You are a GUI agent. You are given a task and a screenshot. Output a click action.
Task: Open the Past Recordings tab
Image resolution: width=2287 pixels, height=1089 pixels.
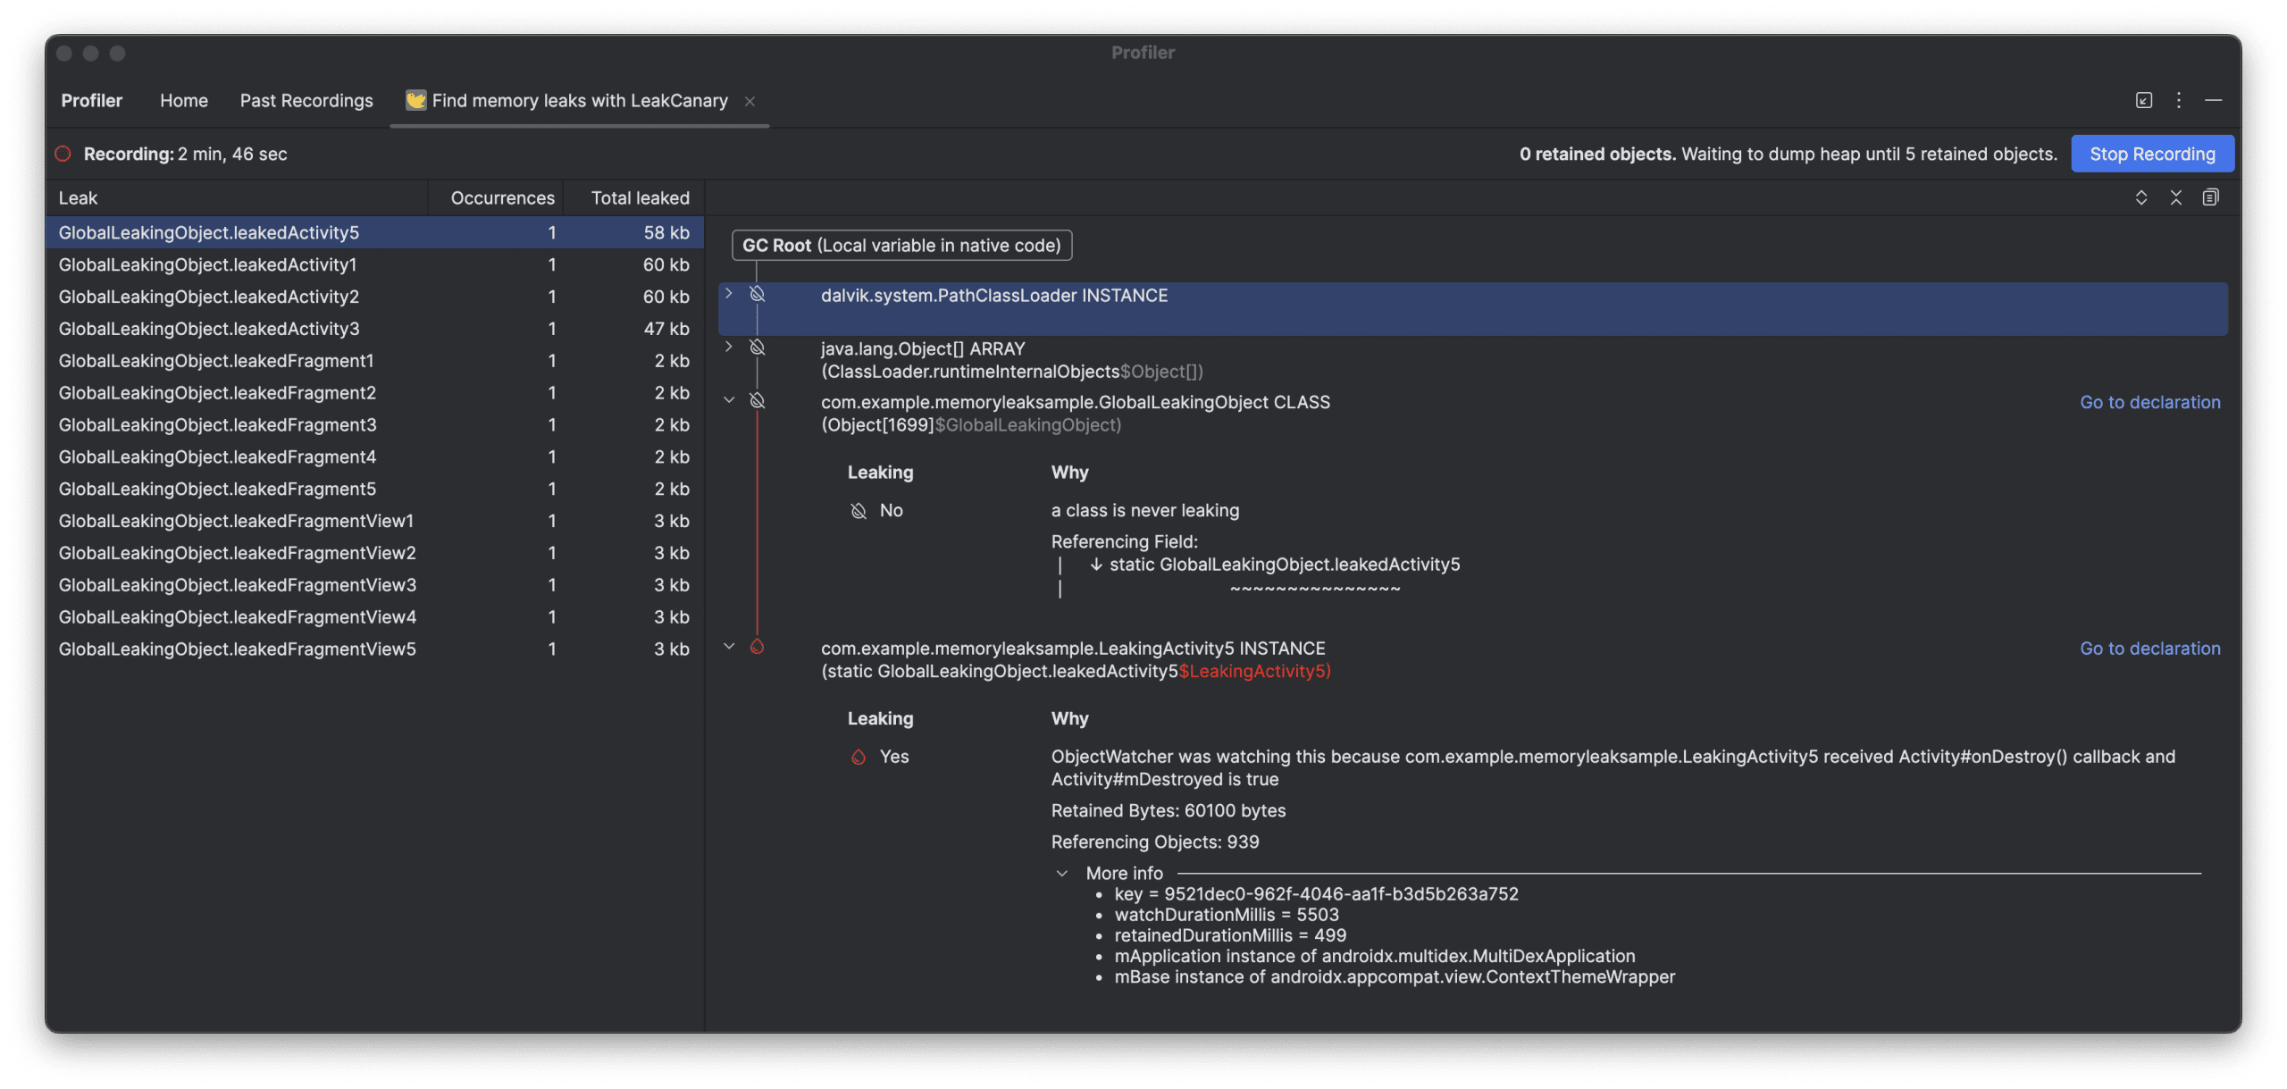pos(306,100)
